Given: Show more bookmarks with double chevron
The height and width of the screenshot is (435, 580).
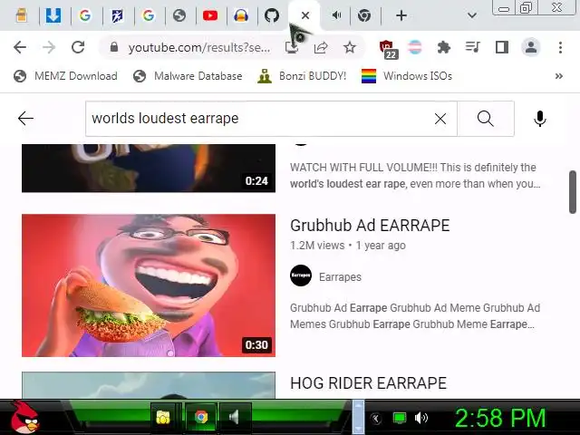Looking at the screenshot, I should pos(559,76).
